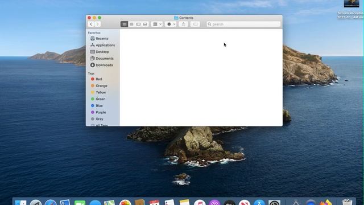364x205 pixels.
Task: Go forward with the Finder forward arrow
Action: click(x=98, y=24)
